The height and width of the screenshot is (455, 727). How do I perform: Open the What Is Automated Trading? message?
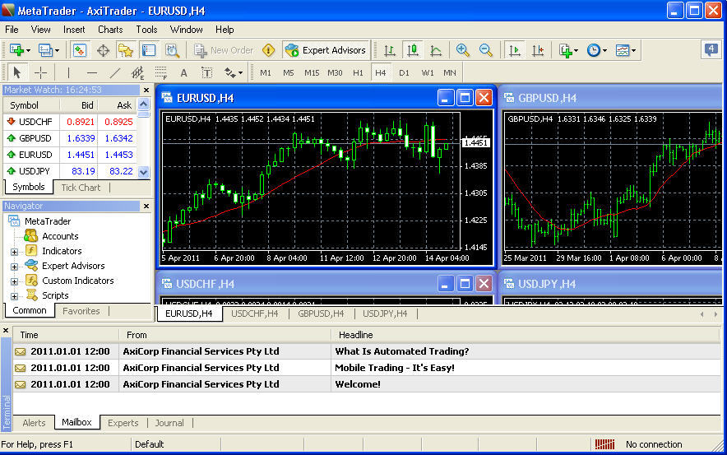point(366,351)
